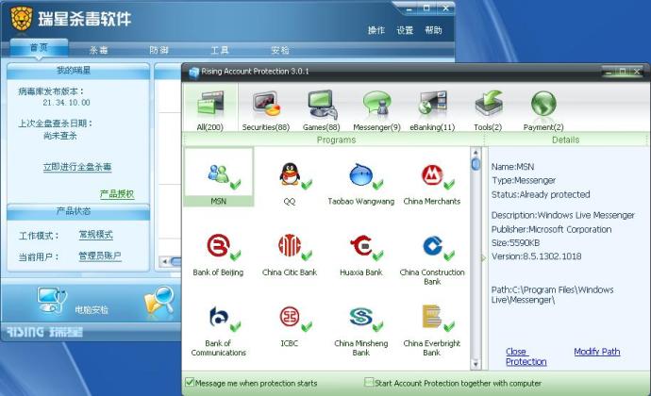
Task: Switch to the 首页 home tab
Action: pyautogui.click(x=39, y=48)
